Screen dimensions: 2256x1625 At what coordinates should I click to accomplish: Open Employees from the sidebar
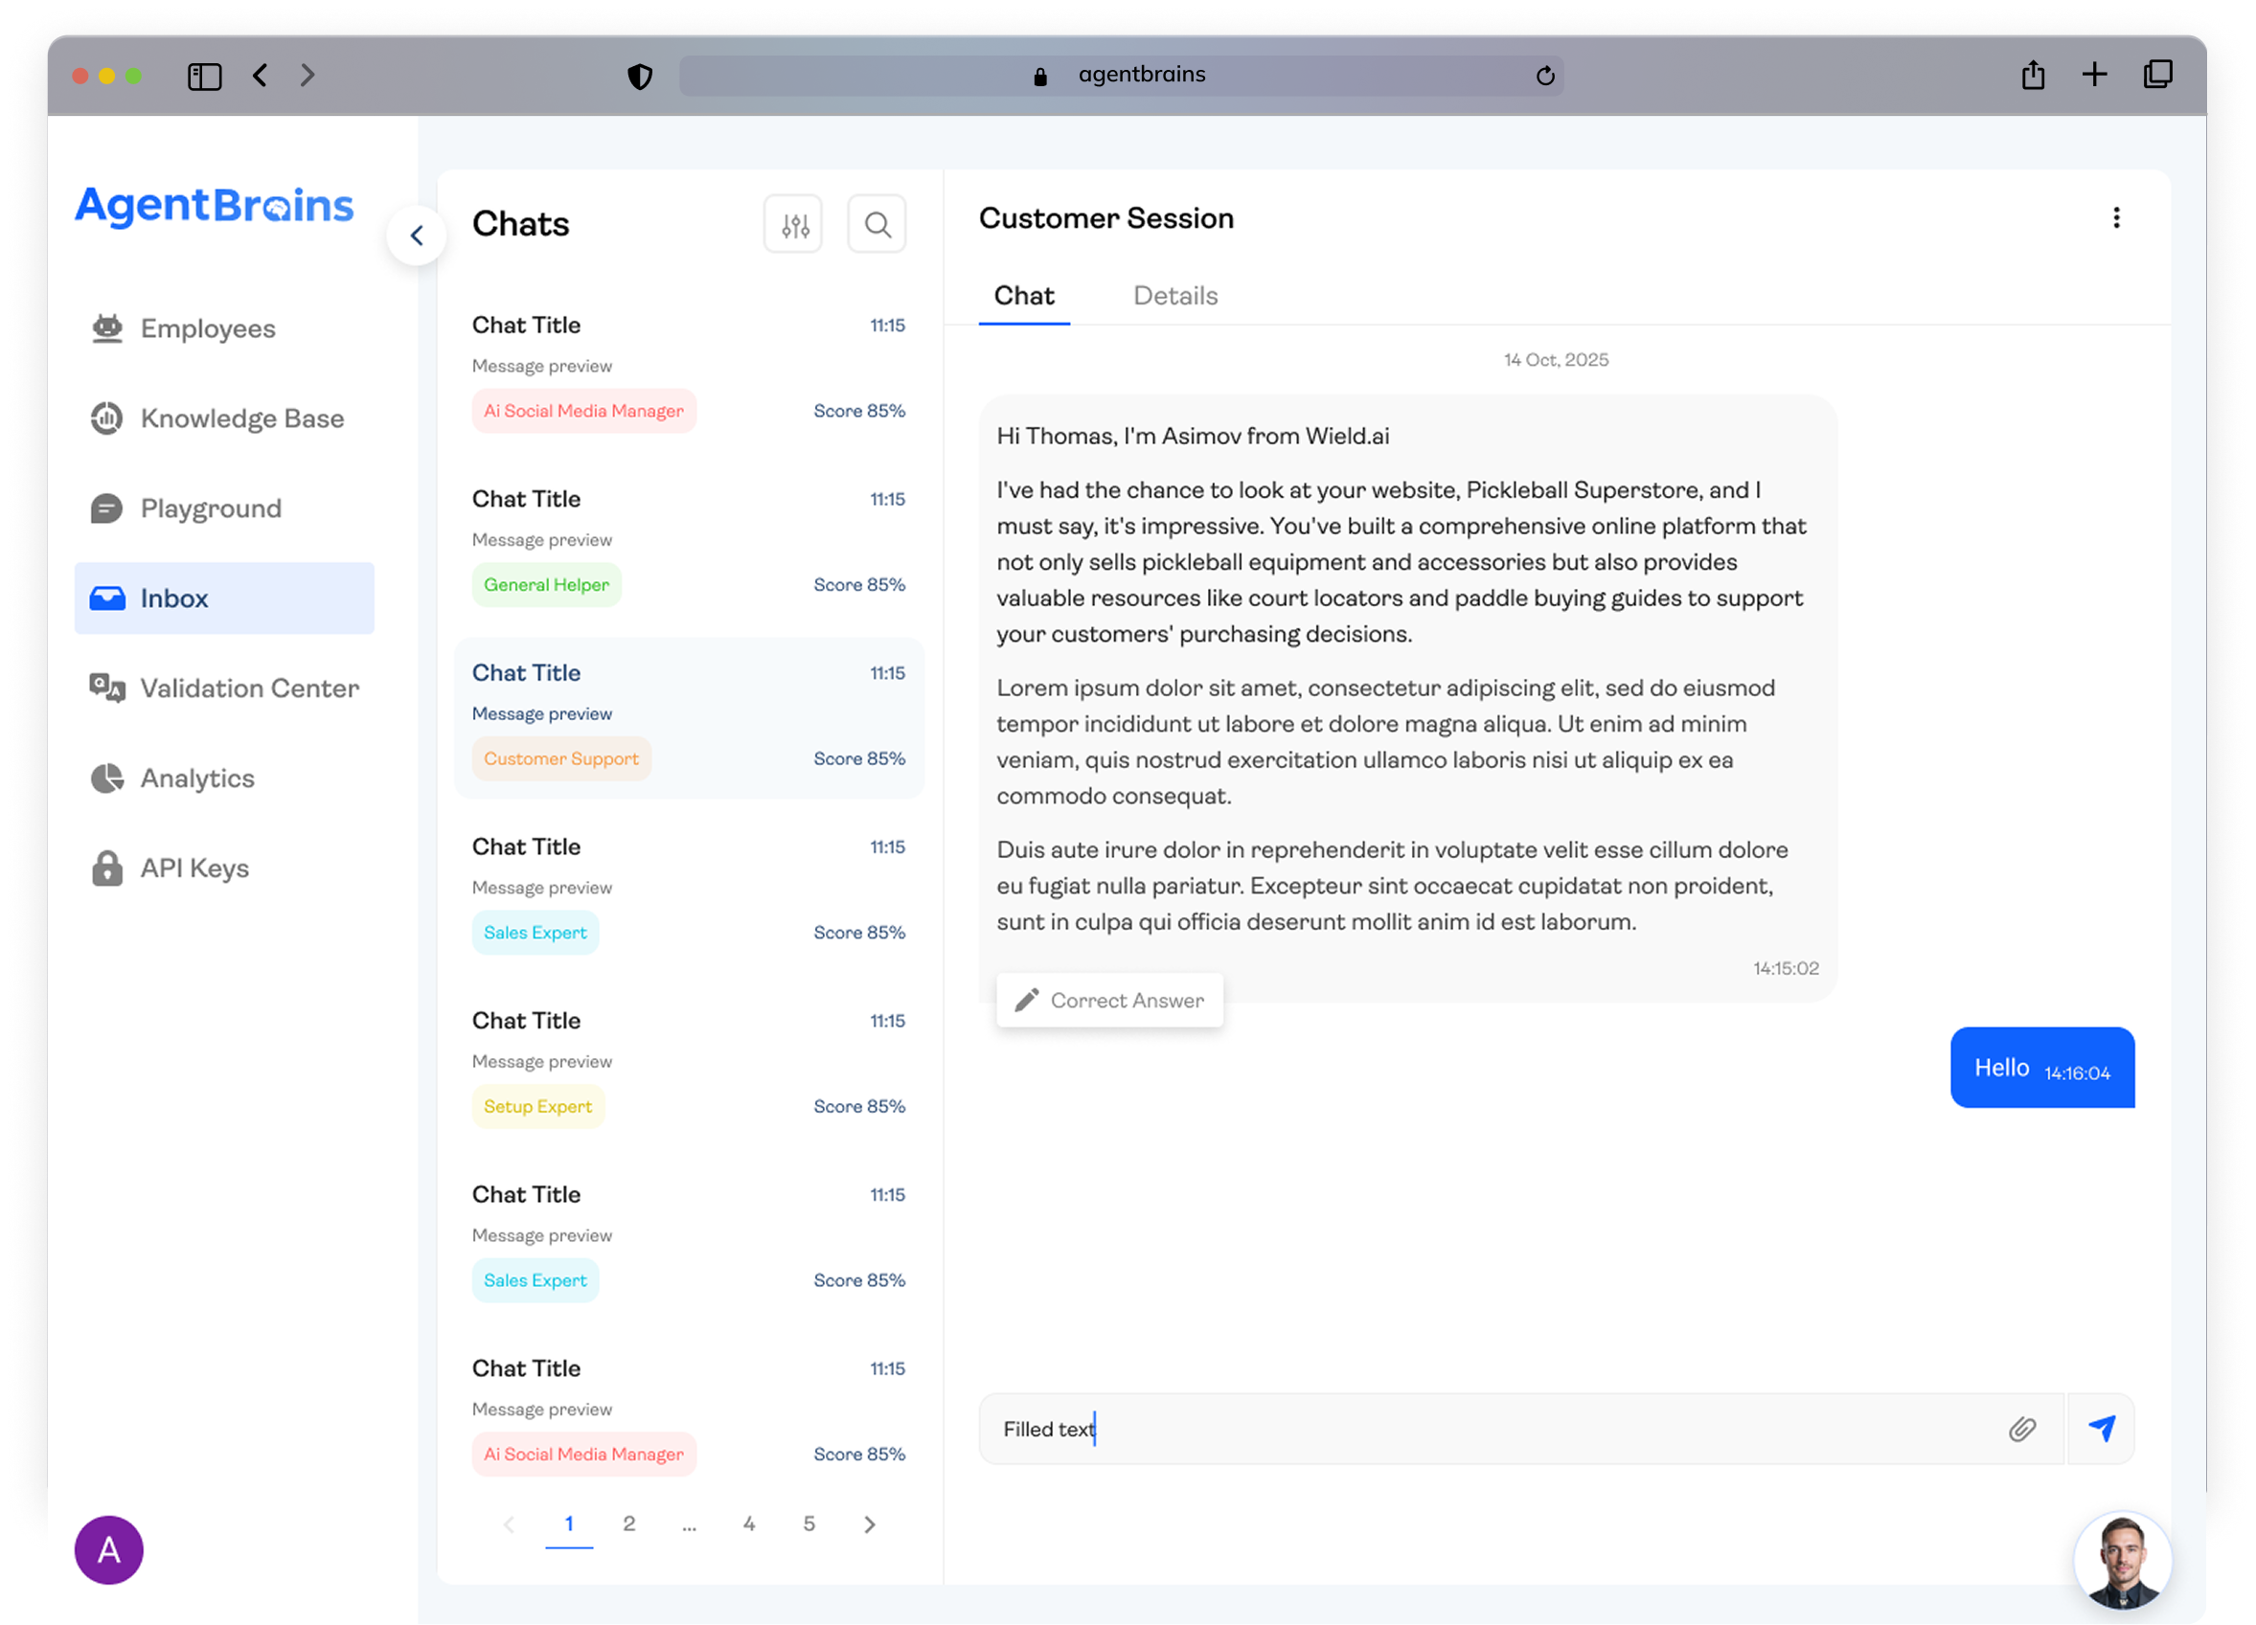click(x=207, y=328)
